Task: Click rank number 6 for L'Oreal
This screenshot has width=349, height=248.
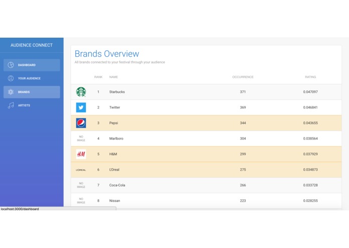Action: pyautogui.click(x=98, y=170)
